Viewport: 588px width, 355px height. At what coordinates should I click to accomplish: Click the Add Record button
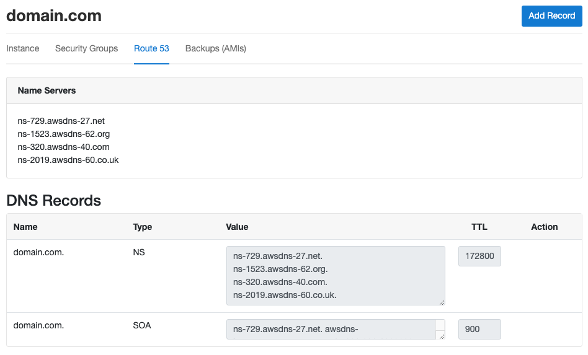click(551, 15)
